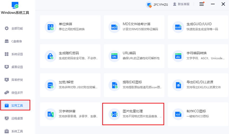Open 系统工具 at sidebar bottom
Image resolution: width=229 pixels, height=134 pixels.
pos(17,131)
